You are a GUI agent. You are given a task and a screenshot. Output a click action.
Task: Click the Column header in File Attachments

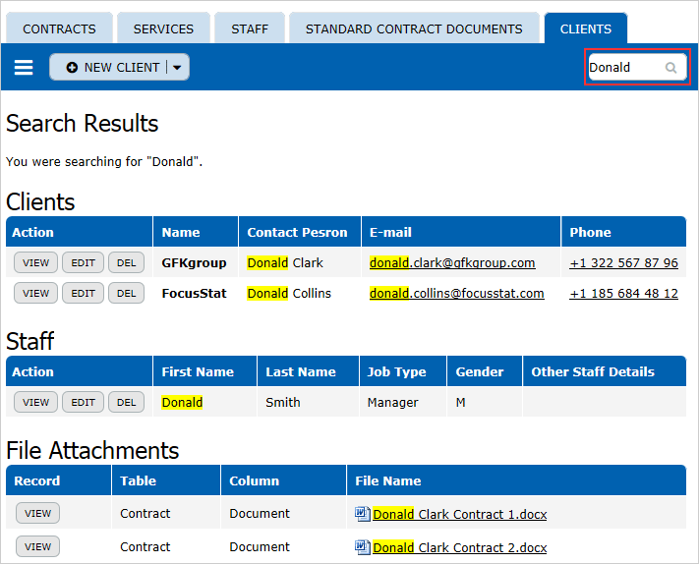(x=283, y=480)
